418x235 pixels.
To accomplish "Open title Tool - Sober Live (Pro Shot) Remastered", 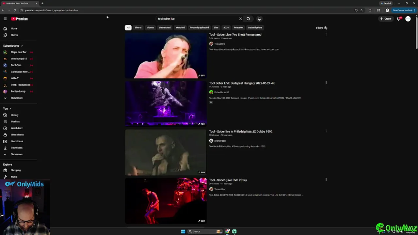I will pos(235,35).
